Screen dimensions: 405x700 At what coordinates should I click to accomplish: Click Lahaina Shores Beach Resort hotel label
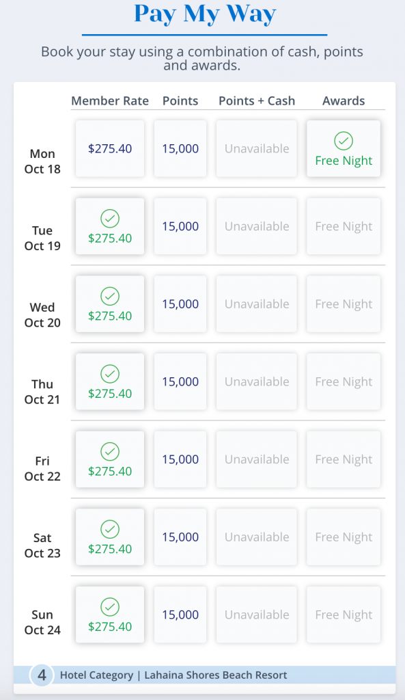point(215,675)
